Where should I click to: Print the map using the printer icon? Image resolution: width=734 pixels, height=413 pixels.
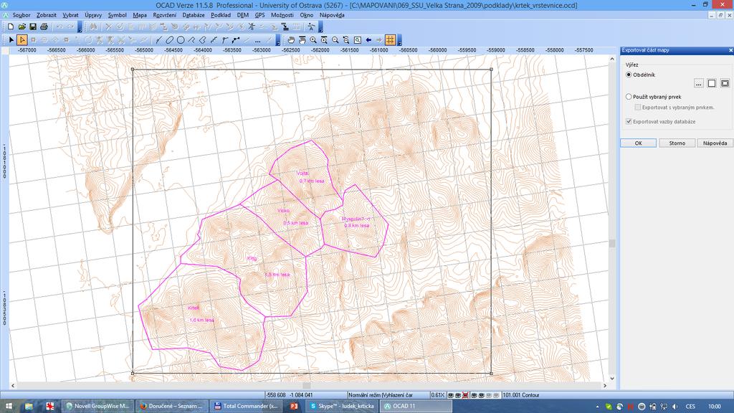click(44, 27)
